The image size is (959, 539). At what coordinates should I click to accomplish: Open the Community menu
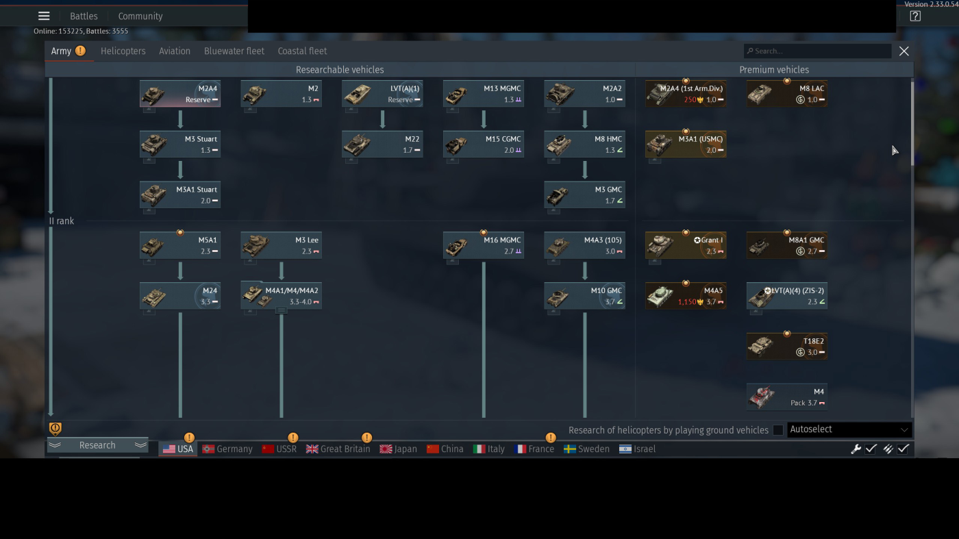[140, 16]
